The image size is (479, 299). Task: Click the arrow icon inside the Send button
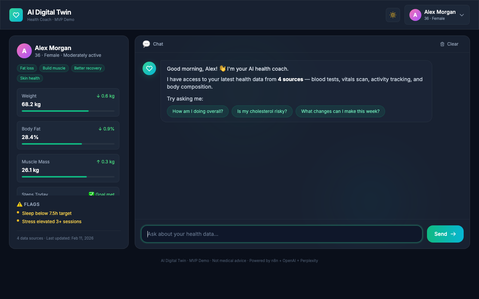[x=453, y=234]
